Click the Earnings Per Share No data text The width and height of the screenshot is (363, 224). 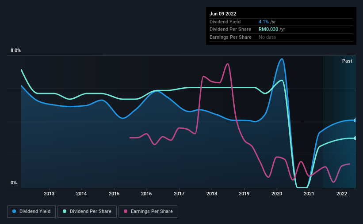pyautogui.click(x=267, y=37)
